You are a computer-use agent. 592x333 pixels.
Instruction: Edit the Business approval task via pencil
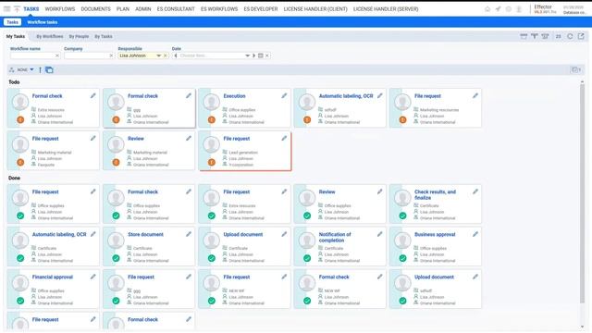475,234
